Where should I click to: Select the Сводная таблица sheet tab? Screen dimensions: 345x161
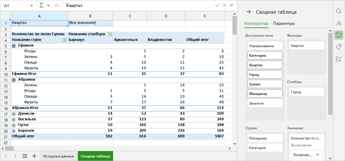click(x=96, y=156)
